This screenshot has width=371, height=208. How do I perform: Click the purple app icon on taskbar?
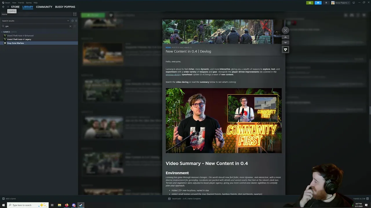[x=74, y=205]
